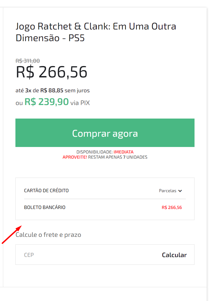Click the DISPONIBILIDADE label

[x=94, y=152]
